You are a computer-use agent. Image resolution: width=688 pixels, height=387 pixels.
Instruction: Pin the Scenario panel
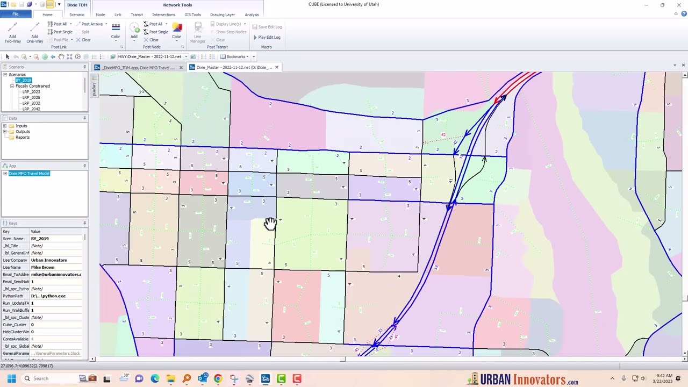[84, 67]
